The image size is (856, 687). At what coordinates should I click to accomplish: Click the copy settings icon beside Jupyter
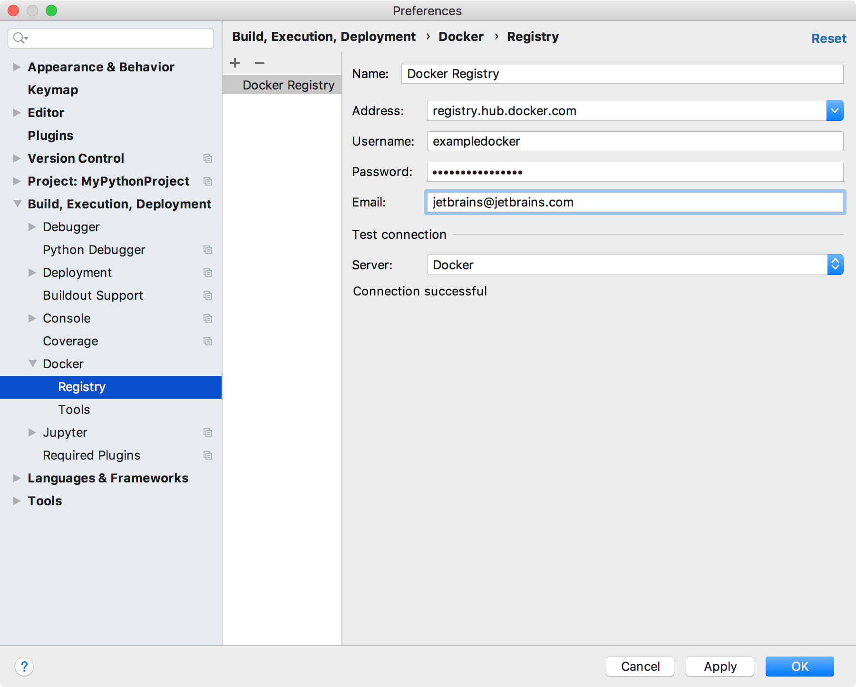tap(208, 432)
